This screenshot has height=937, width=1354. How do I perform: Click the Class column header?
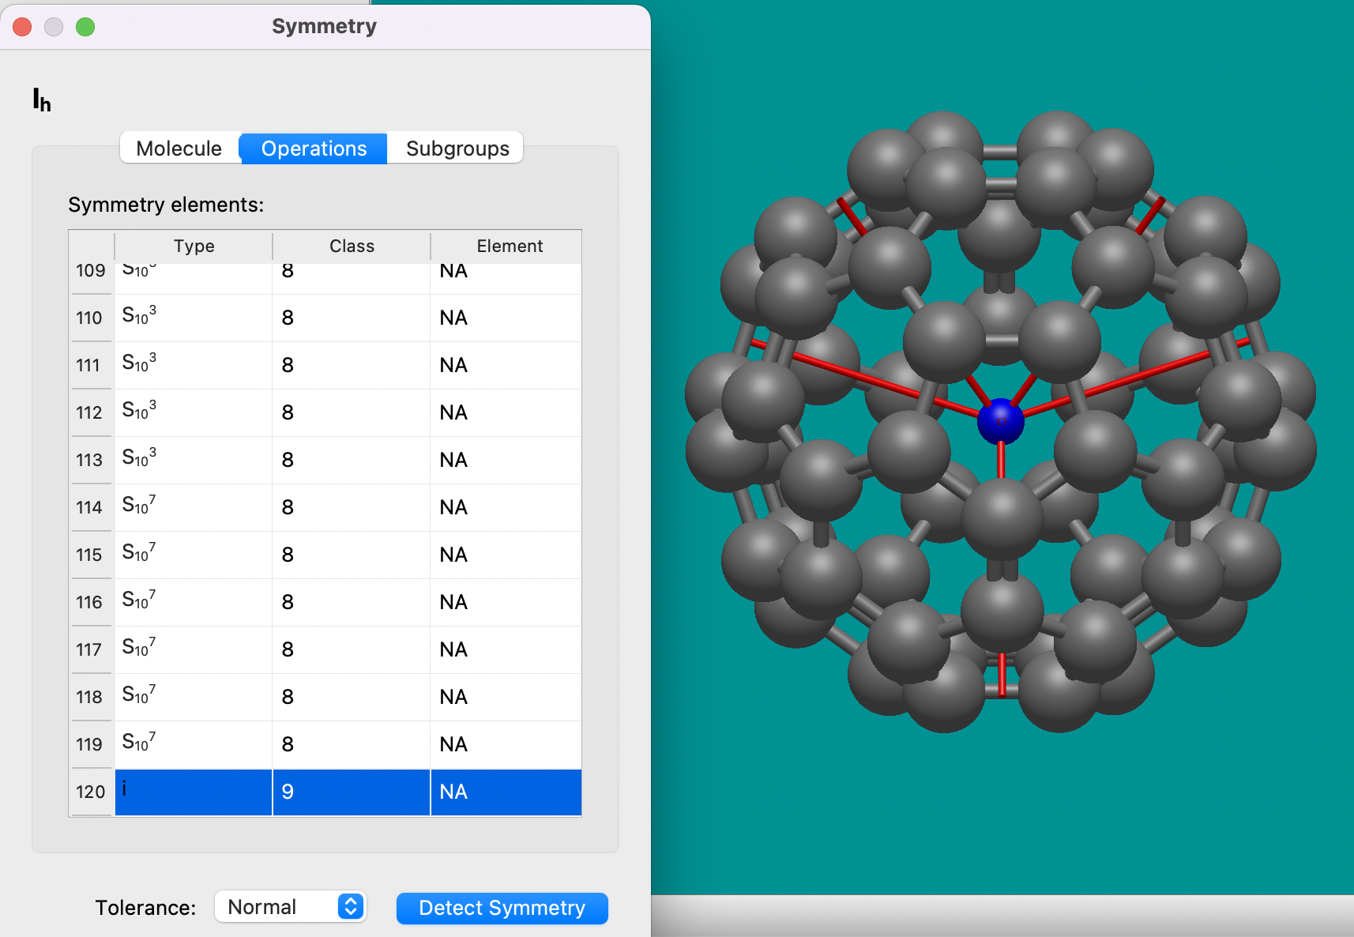point(351,246)
